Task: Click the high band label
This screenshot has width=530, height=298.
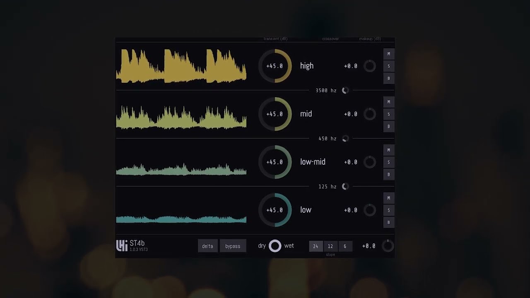Action: coord(307,66)
